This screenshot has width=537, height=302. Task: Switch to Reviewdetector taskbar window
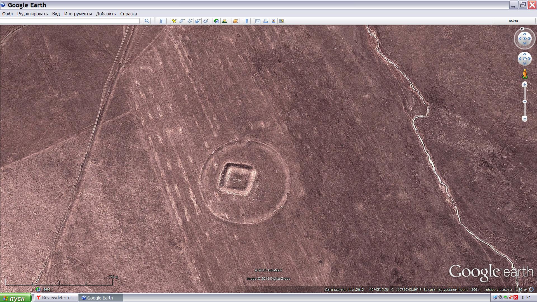point(56,298)
